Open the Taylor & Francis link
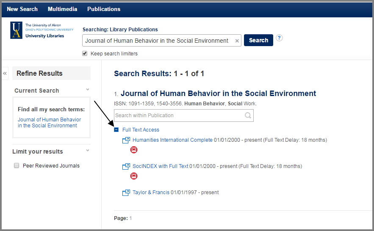This screenshot has height=231, width=374. 151,192
